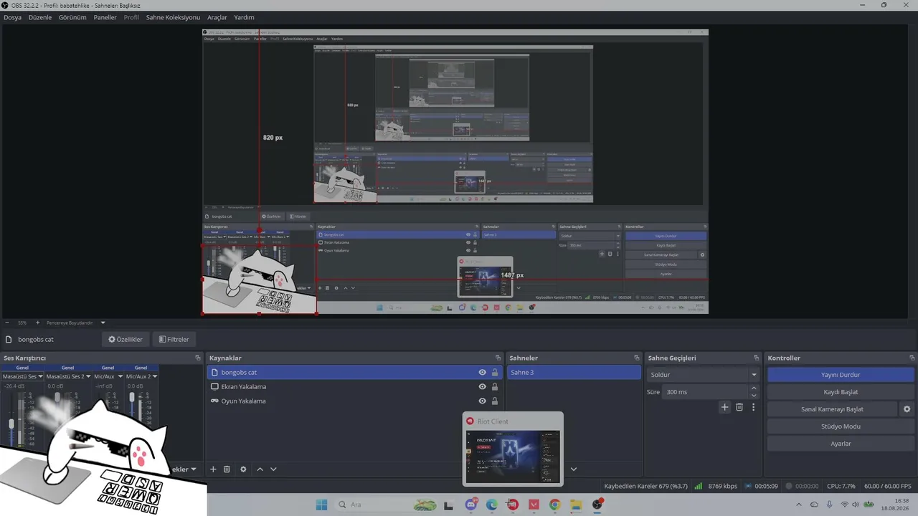Toggle lock on Oyun Yakalama source
The image size is (918, 516).
click(495, 401)
